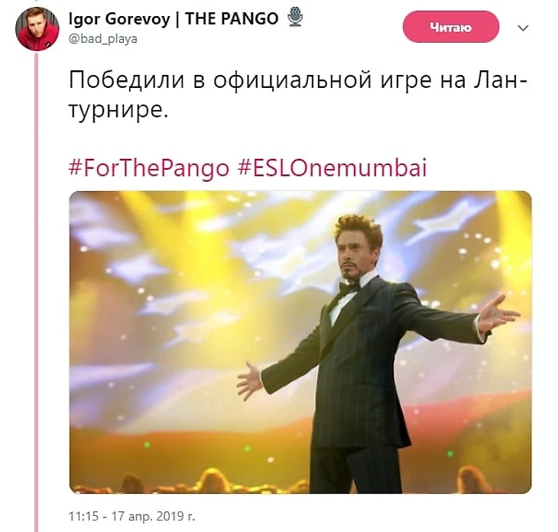The image size is (558, 532).
Task: Click the pink vertical thread line
Action: (36, 291)
